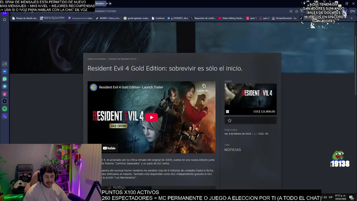Open 'StreamElements - st...' bookmark
Screen dimensions: 357x201
pos(284,18)
